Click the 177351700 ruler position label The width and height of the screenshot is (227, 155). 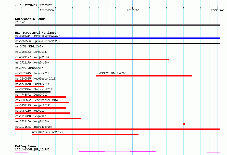(x=217, y=10)
